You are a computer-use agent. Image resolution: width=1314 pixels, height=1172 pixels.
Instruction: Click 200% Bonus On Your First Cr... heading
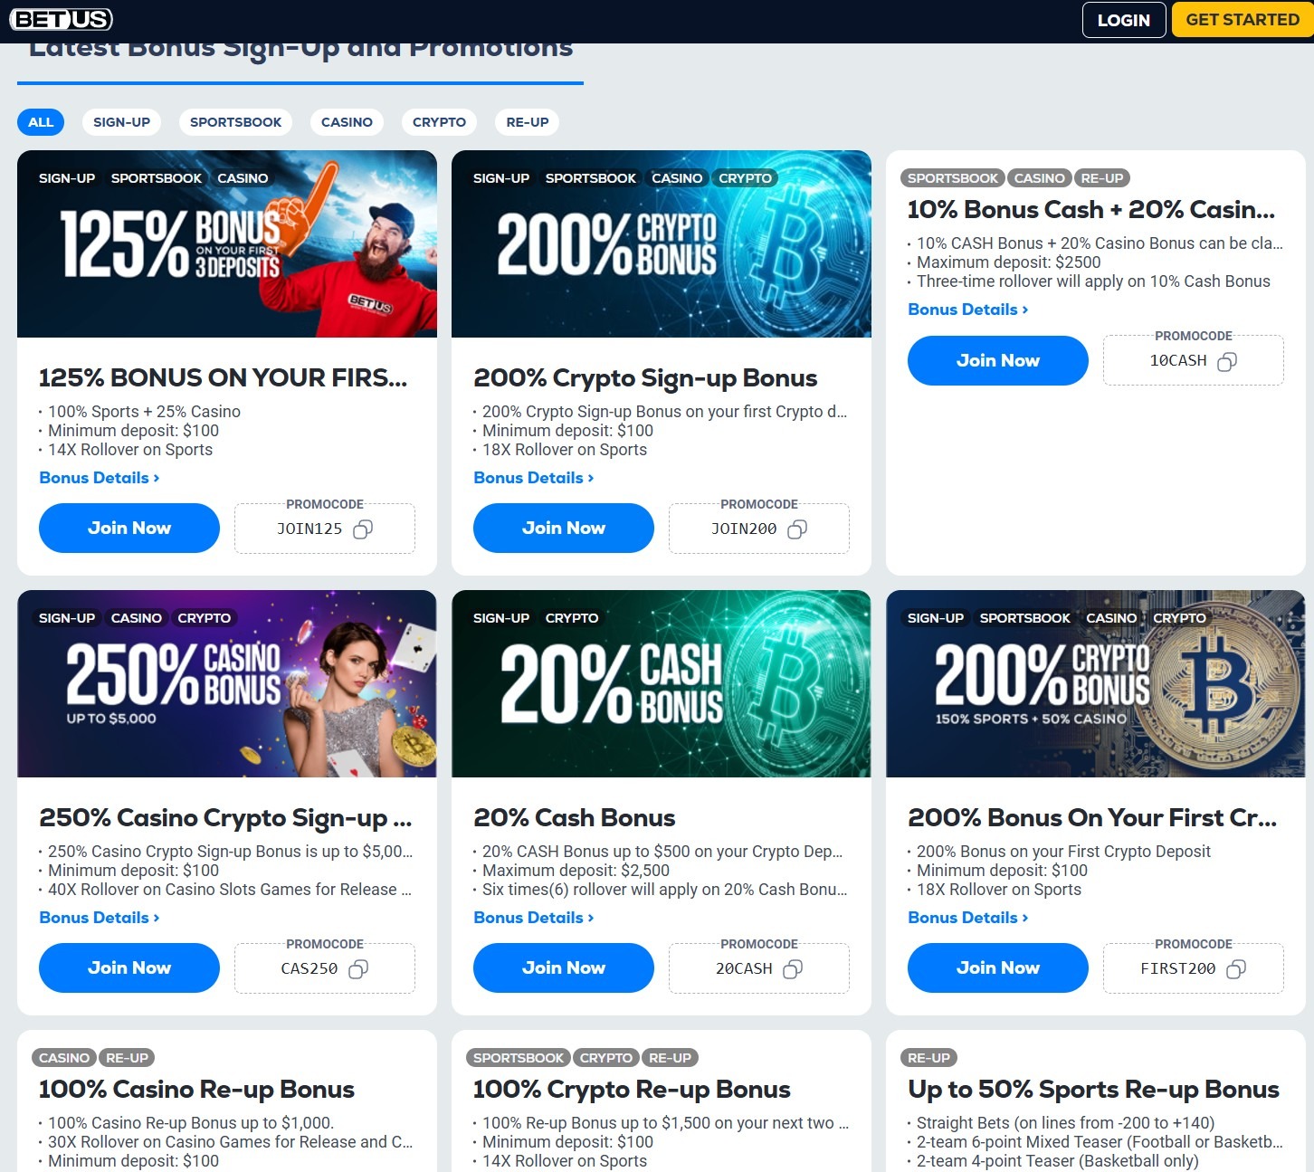tap(1092, 818)
